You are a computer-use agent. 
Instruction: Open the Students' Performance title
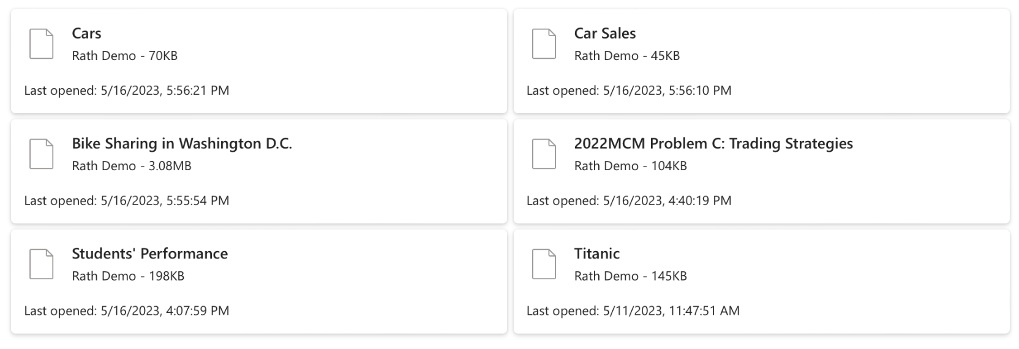(x=149, y=253)
